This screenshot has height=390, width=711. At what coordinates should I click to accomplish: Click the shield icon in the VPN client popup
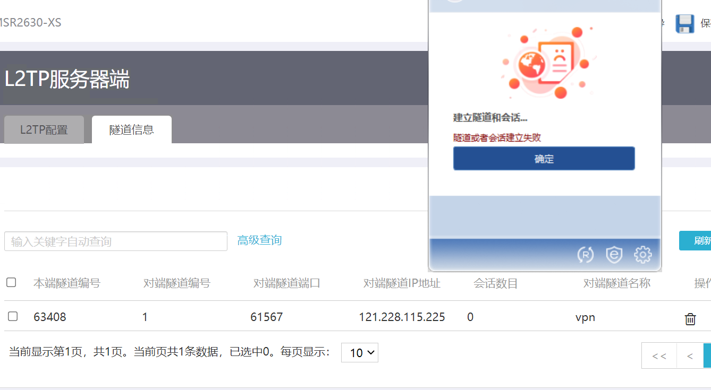614,255
